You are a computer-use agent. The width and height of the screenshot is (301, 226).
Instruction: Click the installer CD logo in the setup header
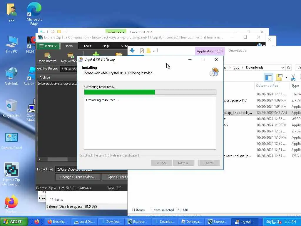[x=214, y=72]
